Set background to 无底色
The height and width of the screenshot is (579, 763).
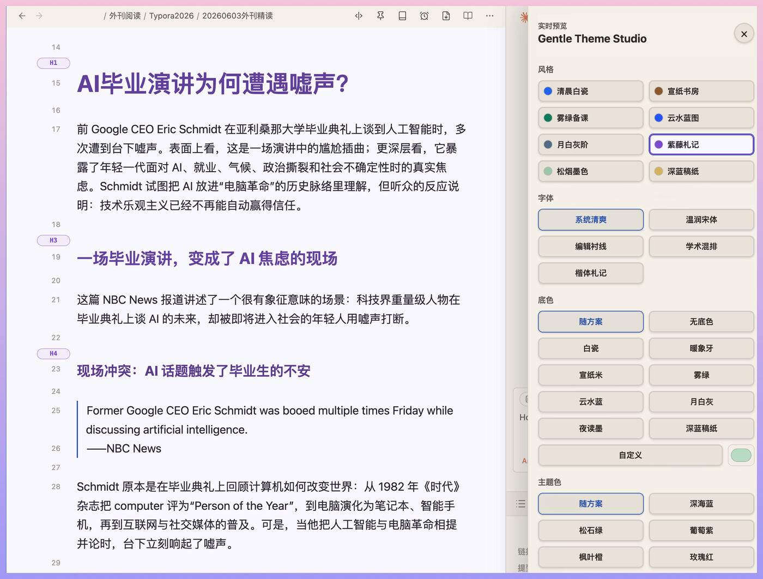click(x=701, y=322)
